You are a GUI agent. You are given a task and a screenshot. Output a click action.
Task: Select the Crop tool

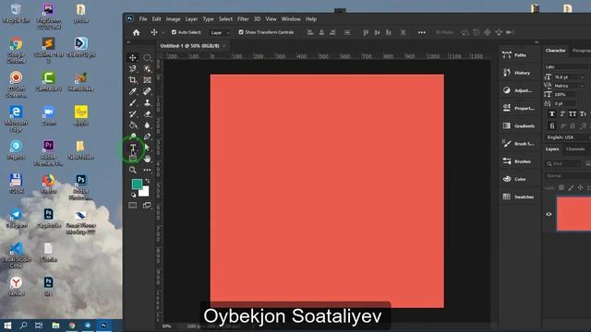click(x=133, y=80)
